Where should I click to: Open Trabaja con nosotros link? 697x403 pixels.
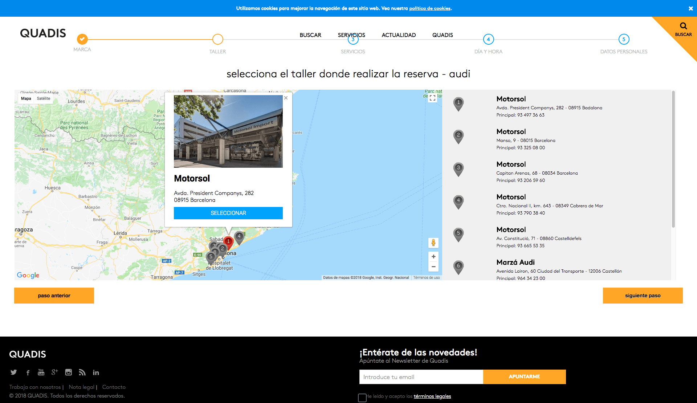[x=35, y=387]
